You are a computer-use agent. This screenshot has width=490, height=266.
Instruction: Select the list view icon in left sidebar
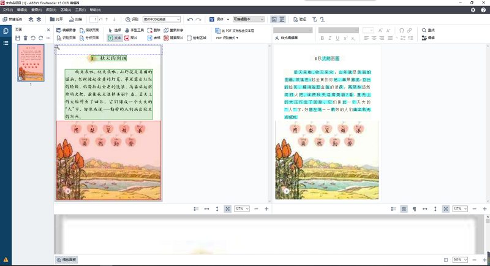tap(6, 43)
